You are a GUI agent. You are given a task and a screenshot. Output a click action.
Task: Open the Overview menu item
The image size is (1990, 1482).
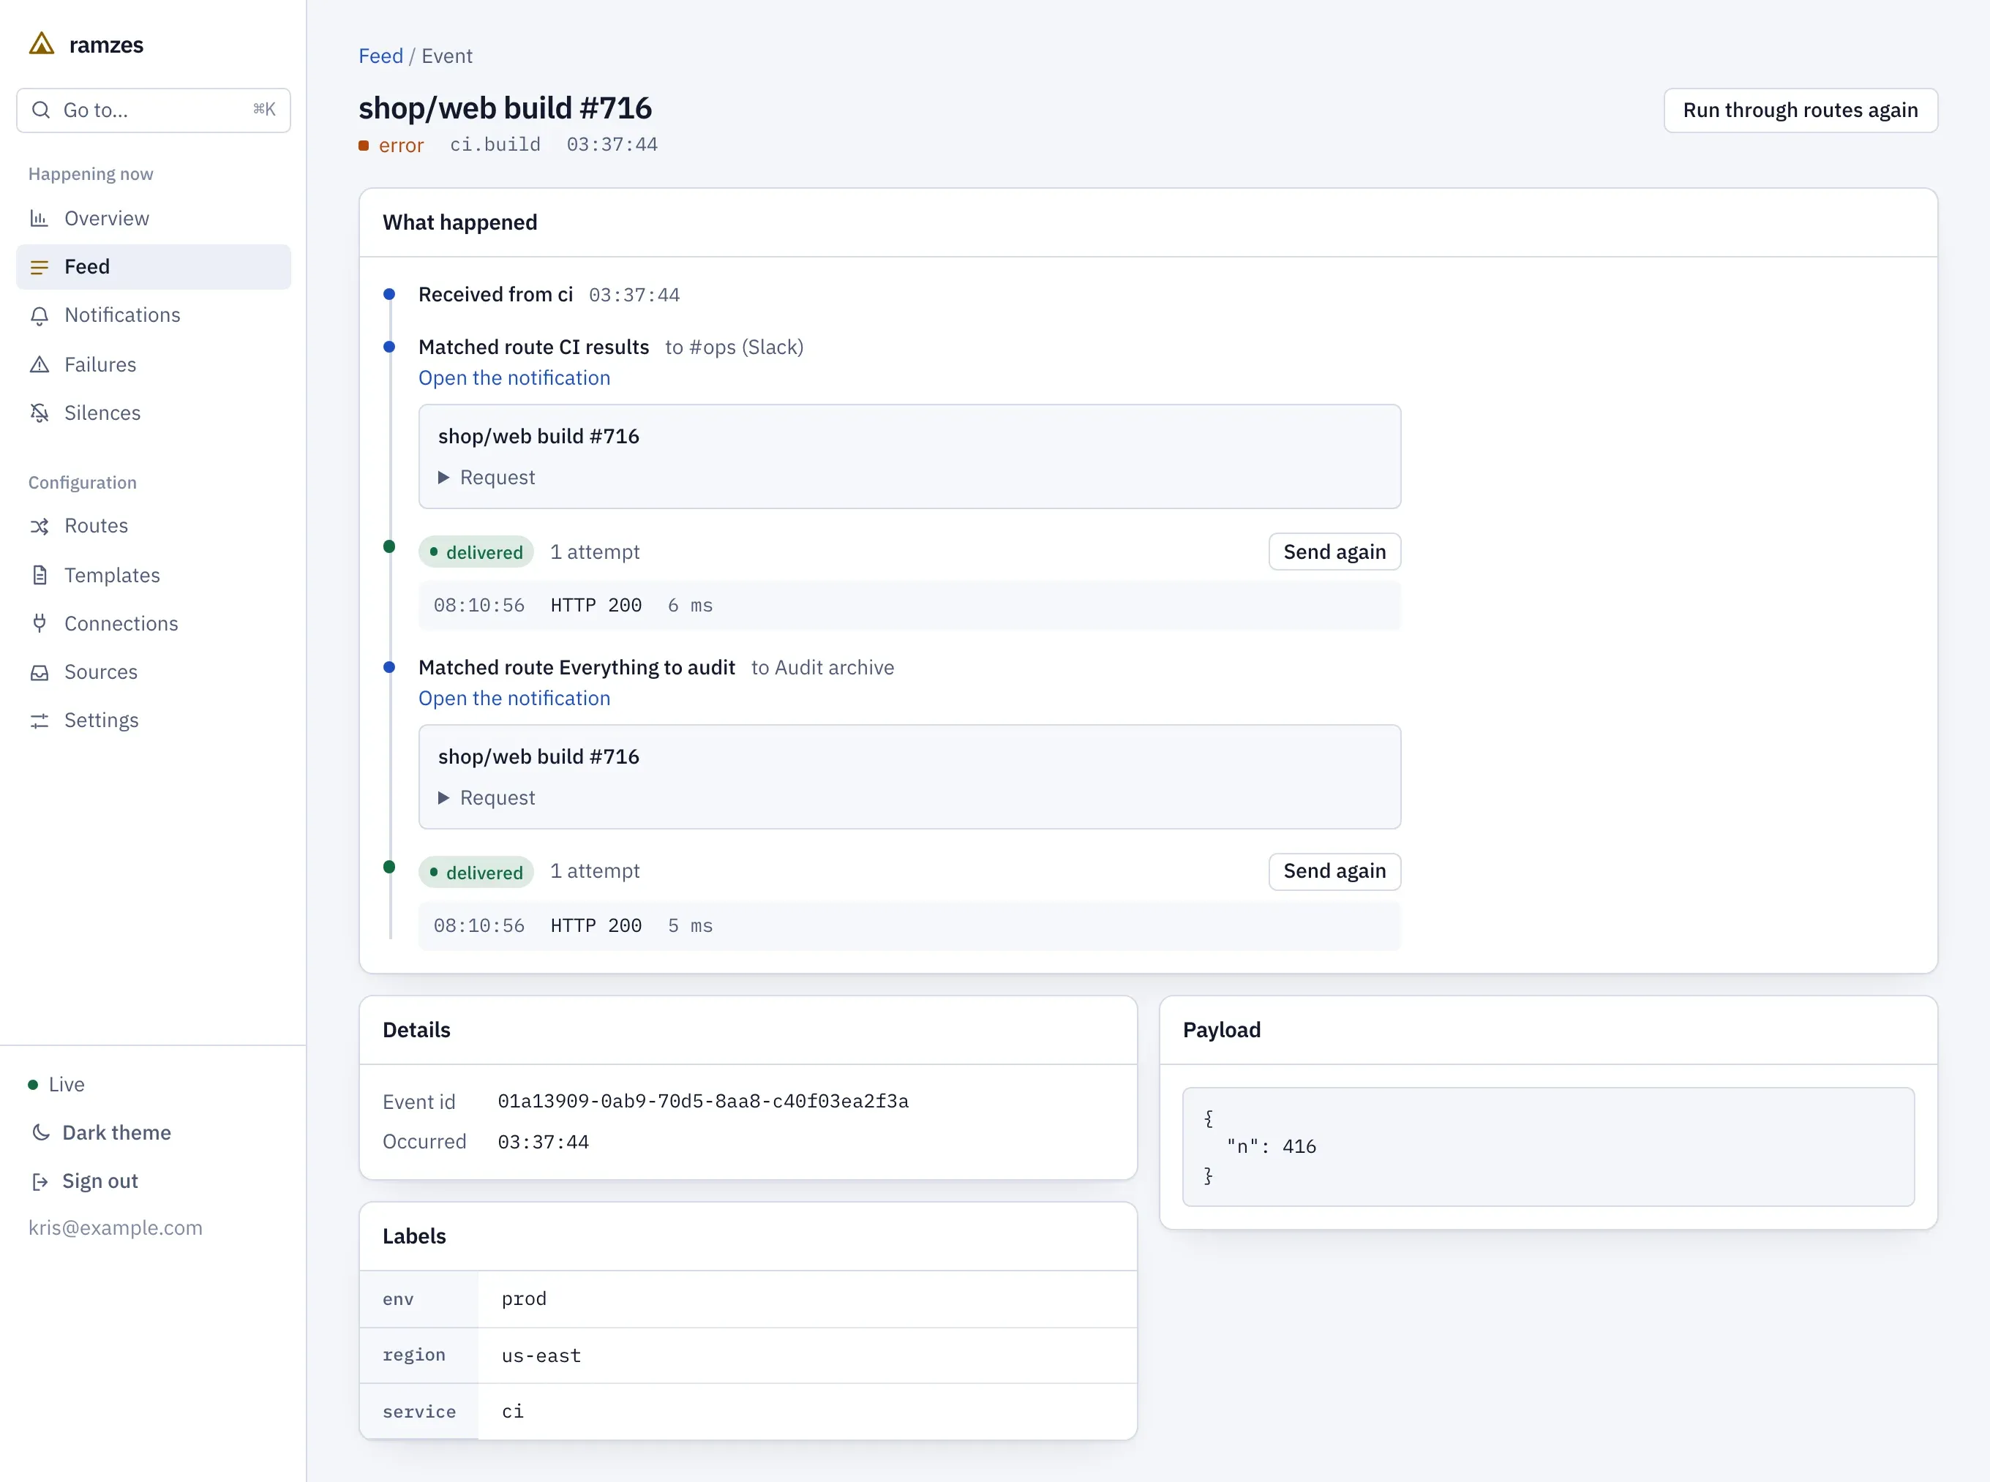pyautogui.click(x=154, y=218)
